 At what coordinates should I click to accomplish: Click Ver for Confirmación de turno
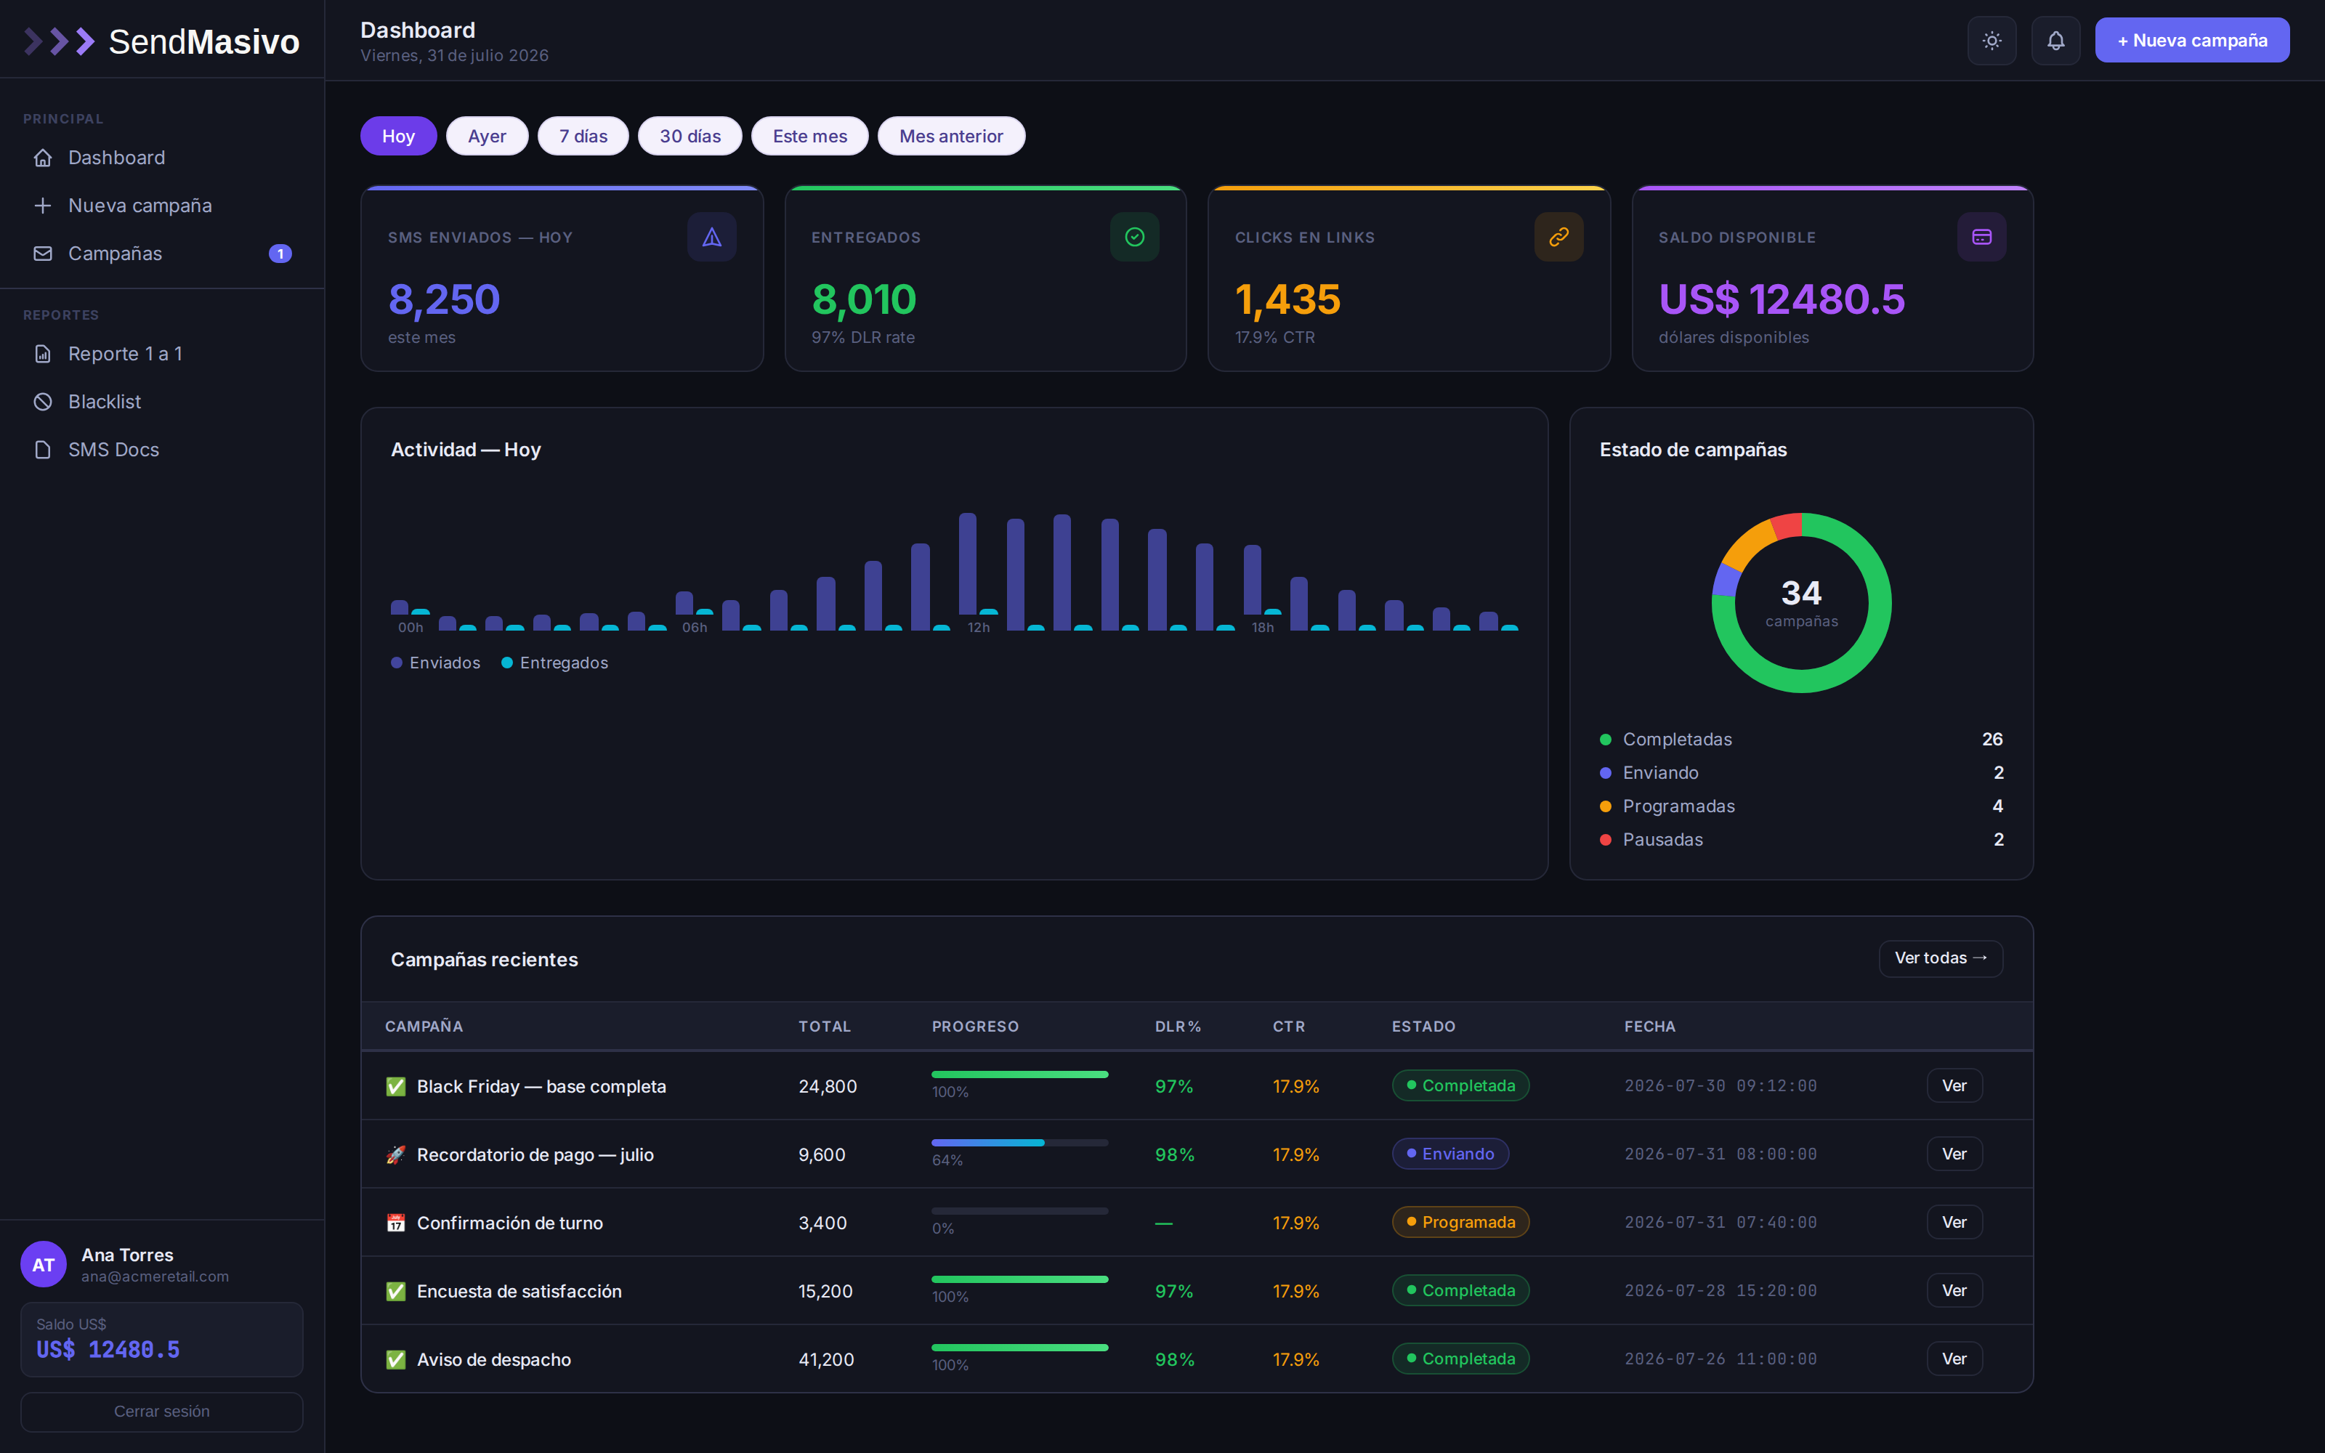click(1954, 1223)
